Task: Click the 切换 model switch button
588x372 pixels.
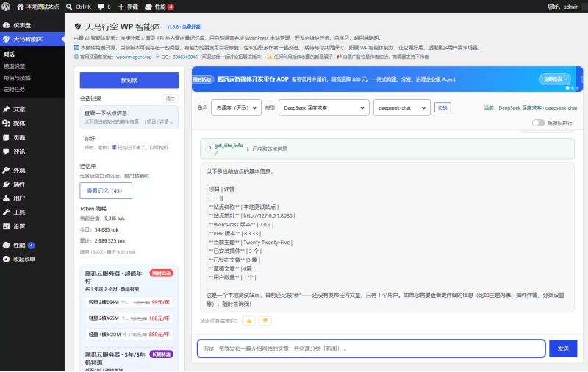Action: click(x=442, y=107)
